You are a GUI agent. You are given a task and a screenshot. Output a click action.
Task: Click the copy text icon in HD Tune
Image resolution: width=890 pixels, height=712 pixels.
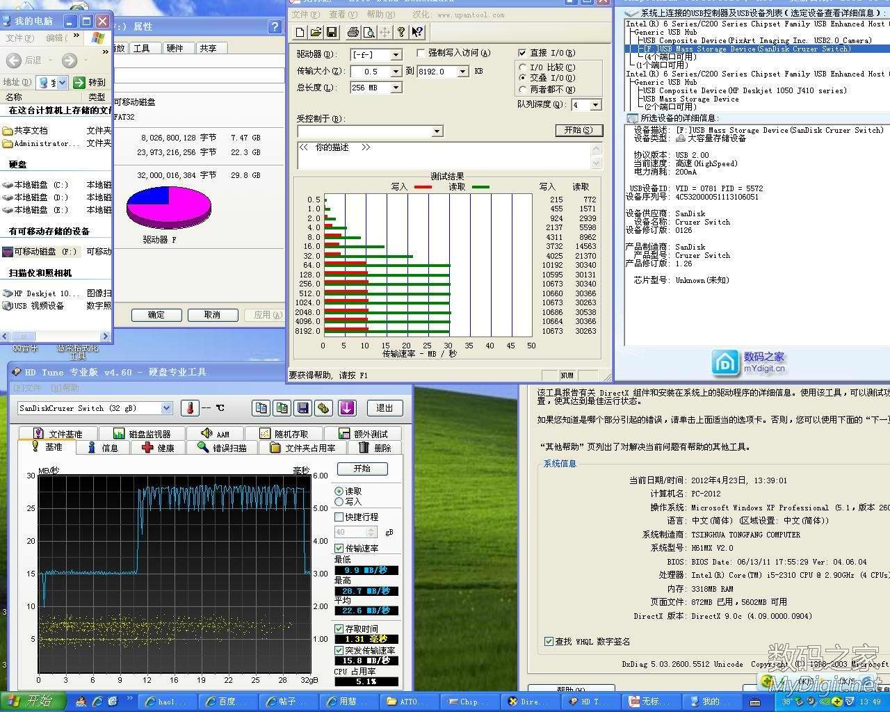click(261, 408)
